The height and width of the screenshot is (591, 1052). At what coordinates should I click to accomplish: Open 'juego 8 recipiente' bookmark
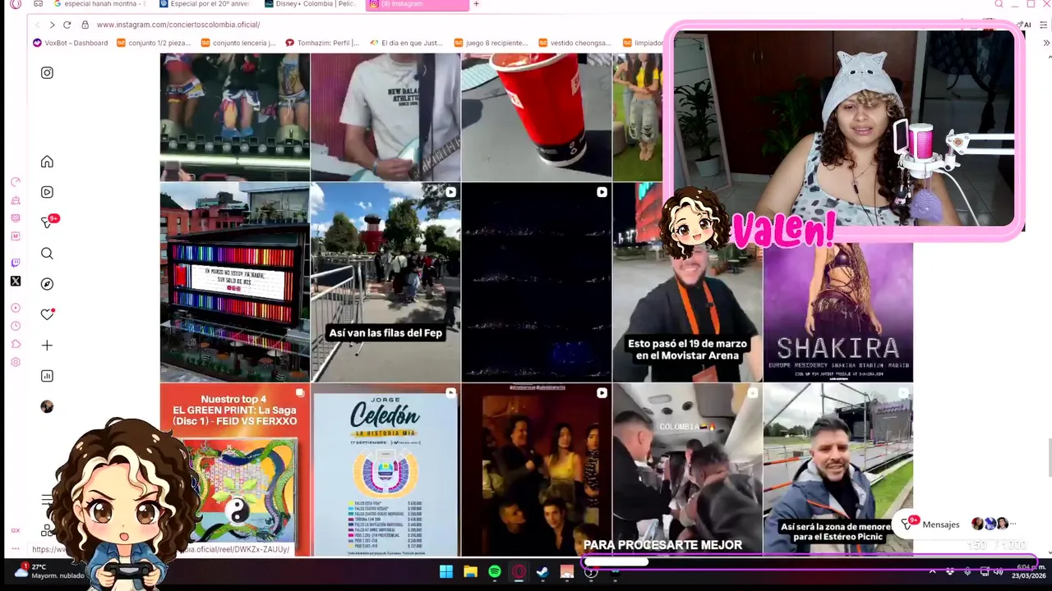point(491,43)
